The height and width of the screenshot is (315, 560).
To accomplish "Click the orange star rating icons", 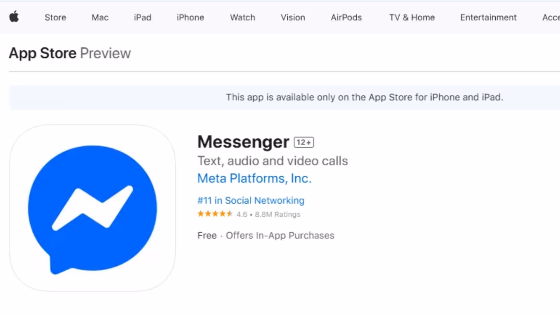I will (215, 214).
